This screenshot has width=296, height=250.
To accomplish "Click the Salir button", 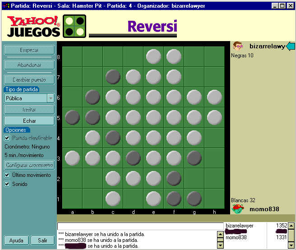I will point(42,241).
